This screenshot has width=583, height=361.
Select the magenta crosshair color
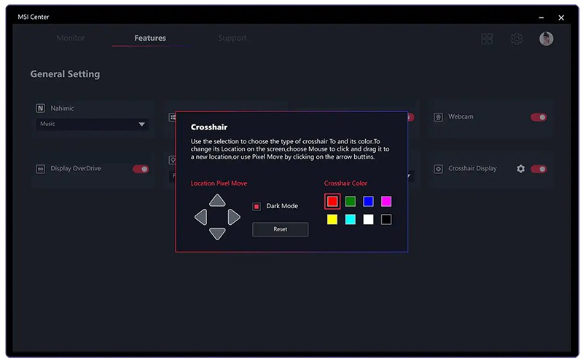tap(386, 202)
